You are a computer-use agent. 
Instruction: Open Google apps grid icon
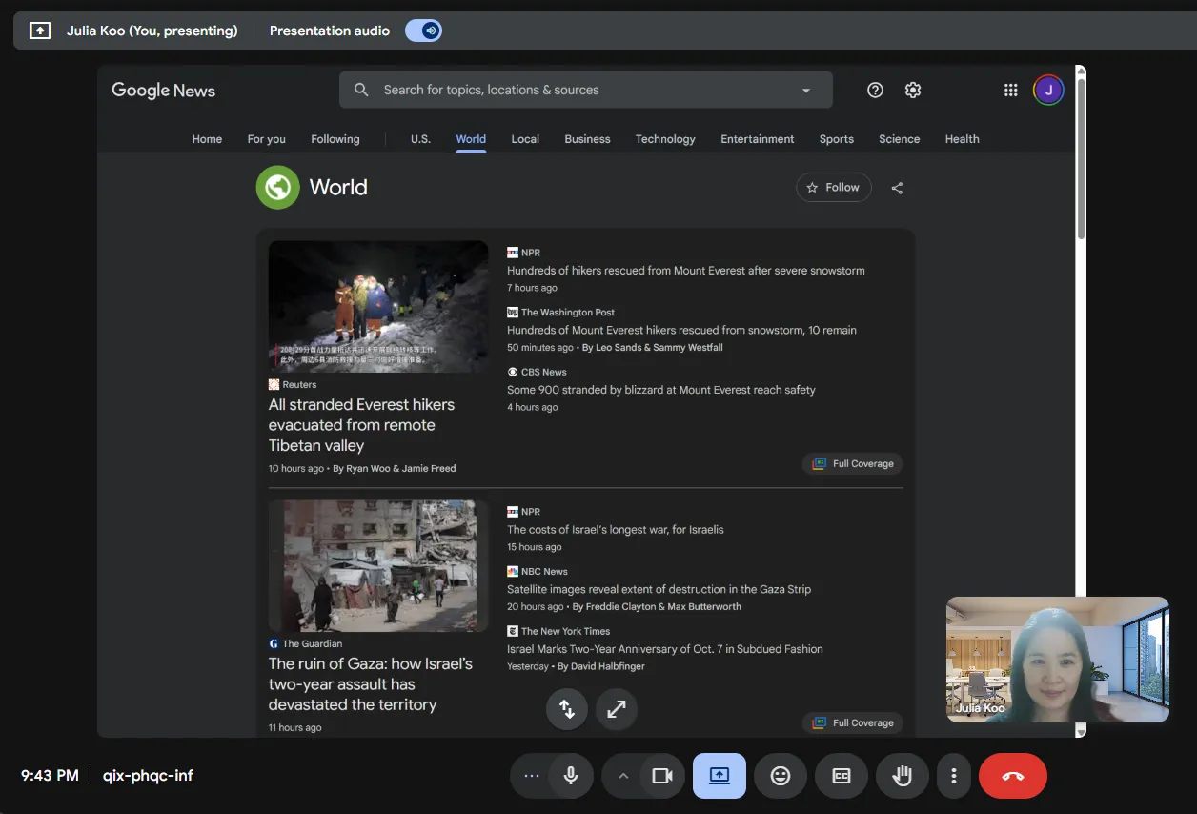1011,91
